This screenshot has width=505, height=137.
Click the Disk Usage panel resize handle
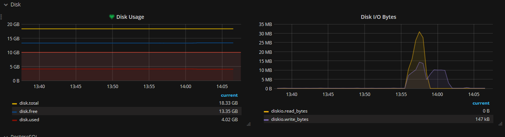248,124
